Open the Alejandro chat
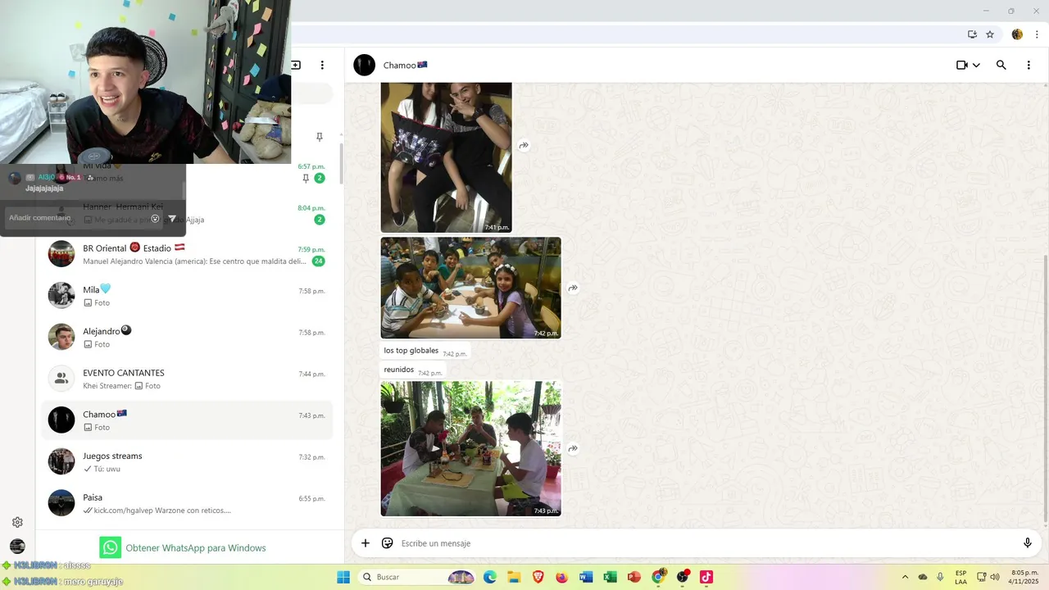This screenshot has height=590, width=1049. tap(187, 338)
